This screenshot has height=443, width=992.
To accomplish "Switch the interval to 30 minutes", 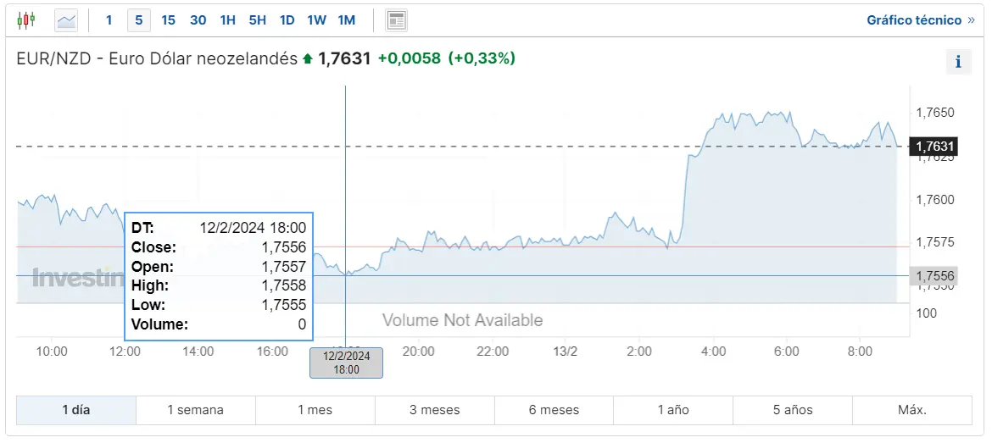I will [x=198, y=20].
